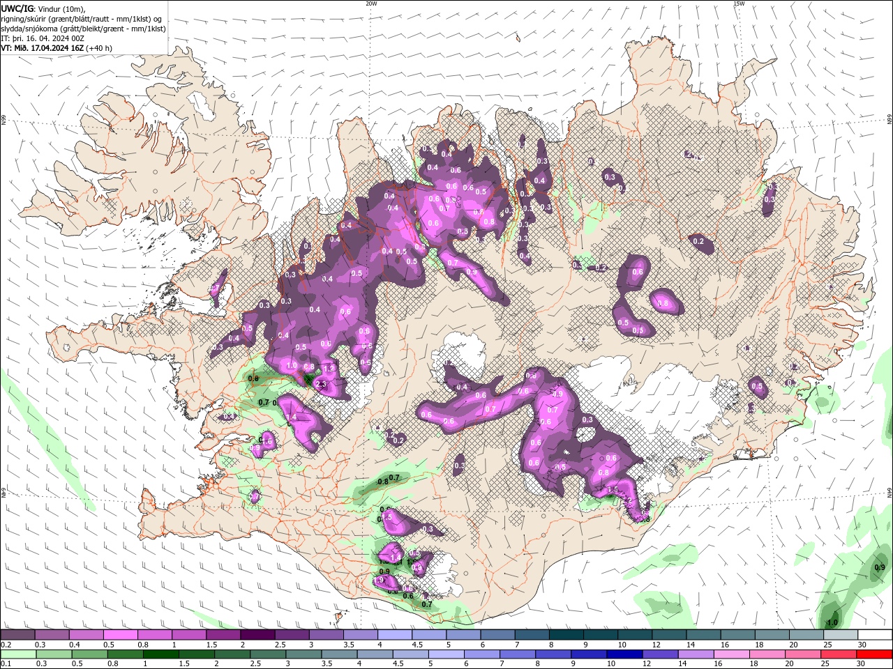This screenshot has height=669, width=893.
Task: Select the rain scale swatch at 8
Action: pos(553,654)
